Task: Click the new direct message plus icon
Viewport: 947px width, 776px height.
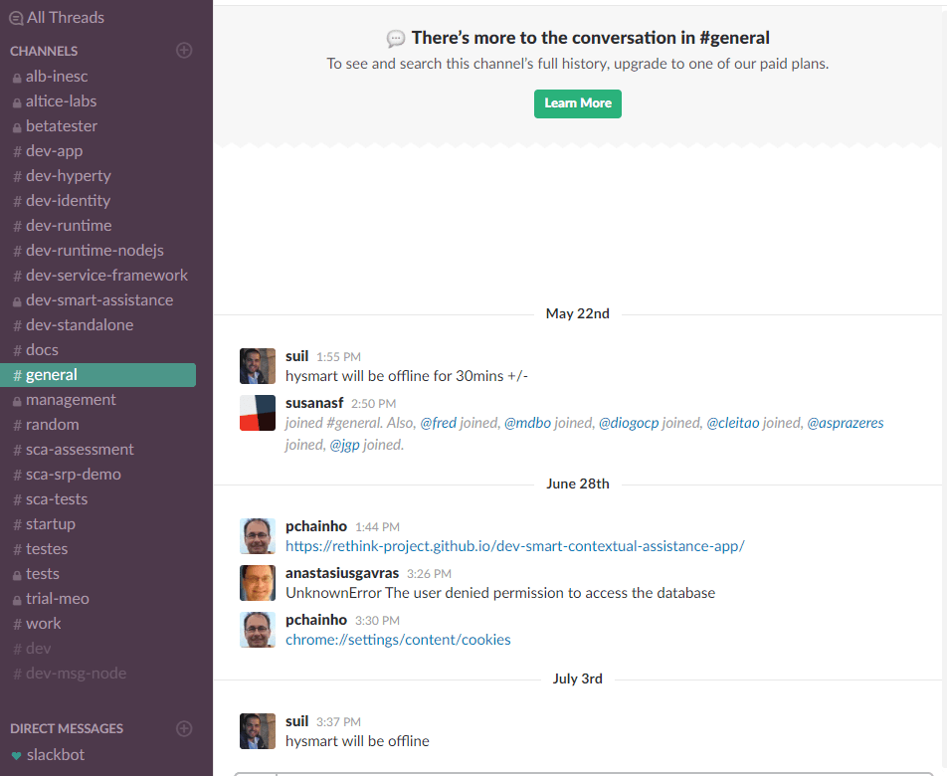Action: pyautogui.click(x=184, y=728)
